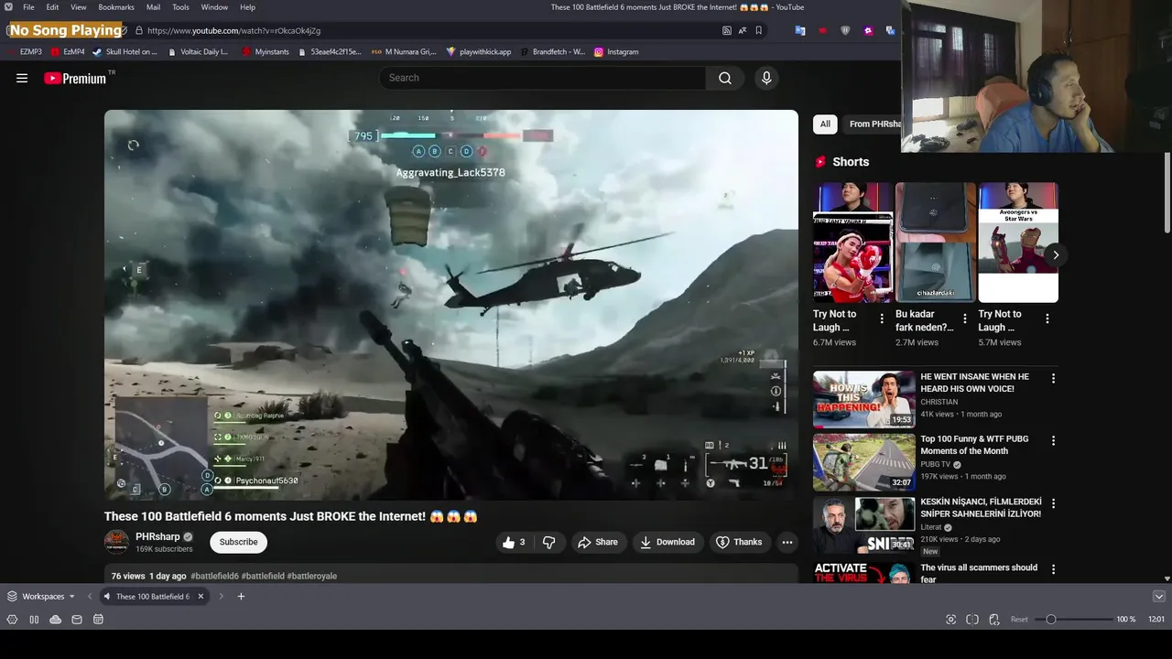Open the File menu

28,7
